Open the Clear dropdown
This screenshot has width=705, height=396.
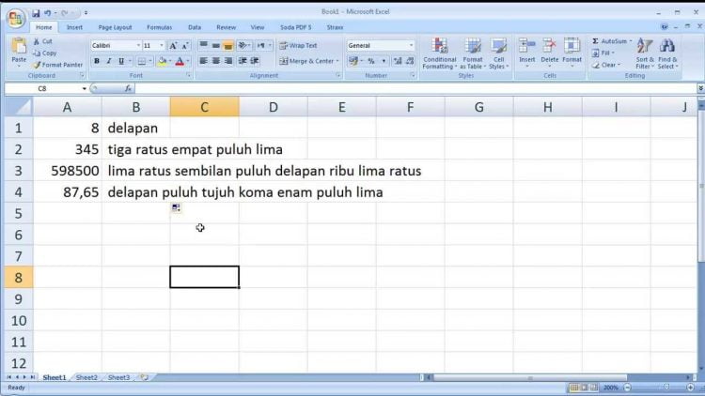tap(605, 65)
